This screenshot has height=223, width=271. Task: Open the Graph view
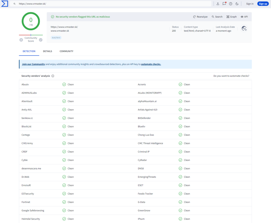tap(232, 17)
